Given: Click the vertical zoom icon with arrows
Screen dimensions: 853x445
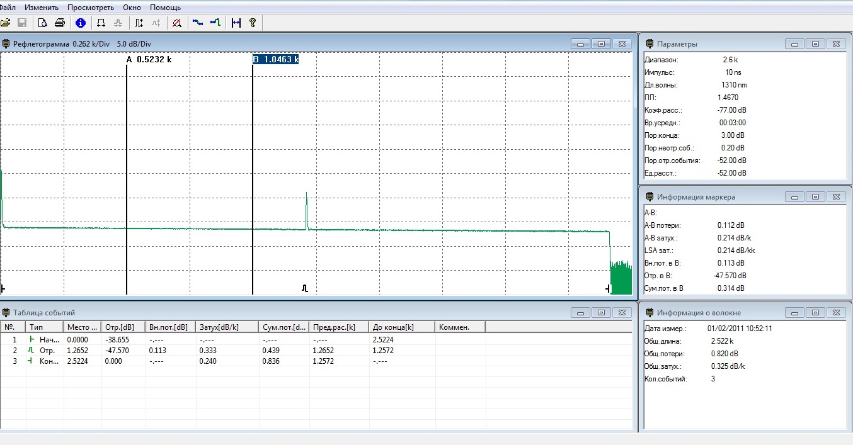Looking at the screenshot, I should [x=139, y=23].
